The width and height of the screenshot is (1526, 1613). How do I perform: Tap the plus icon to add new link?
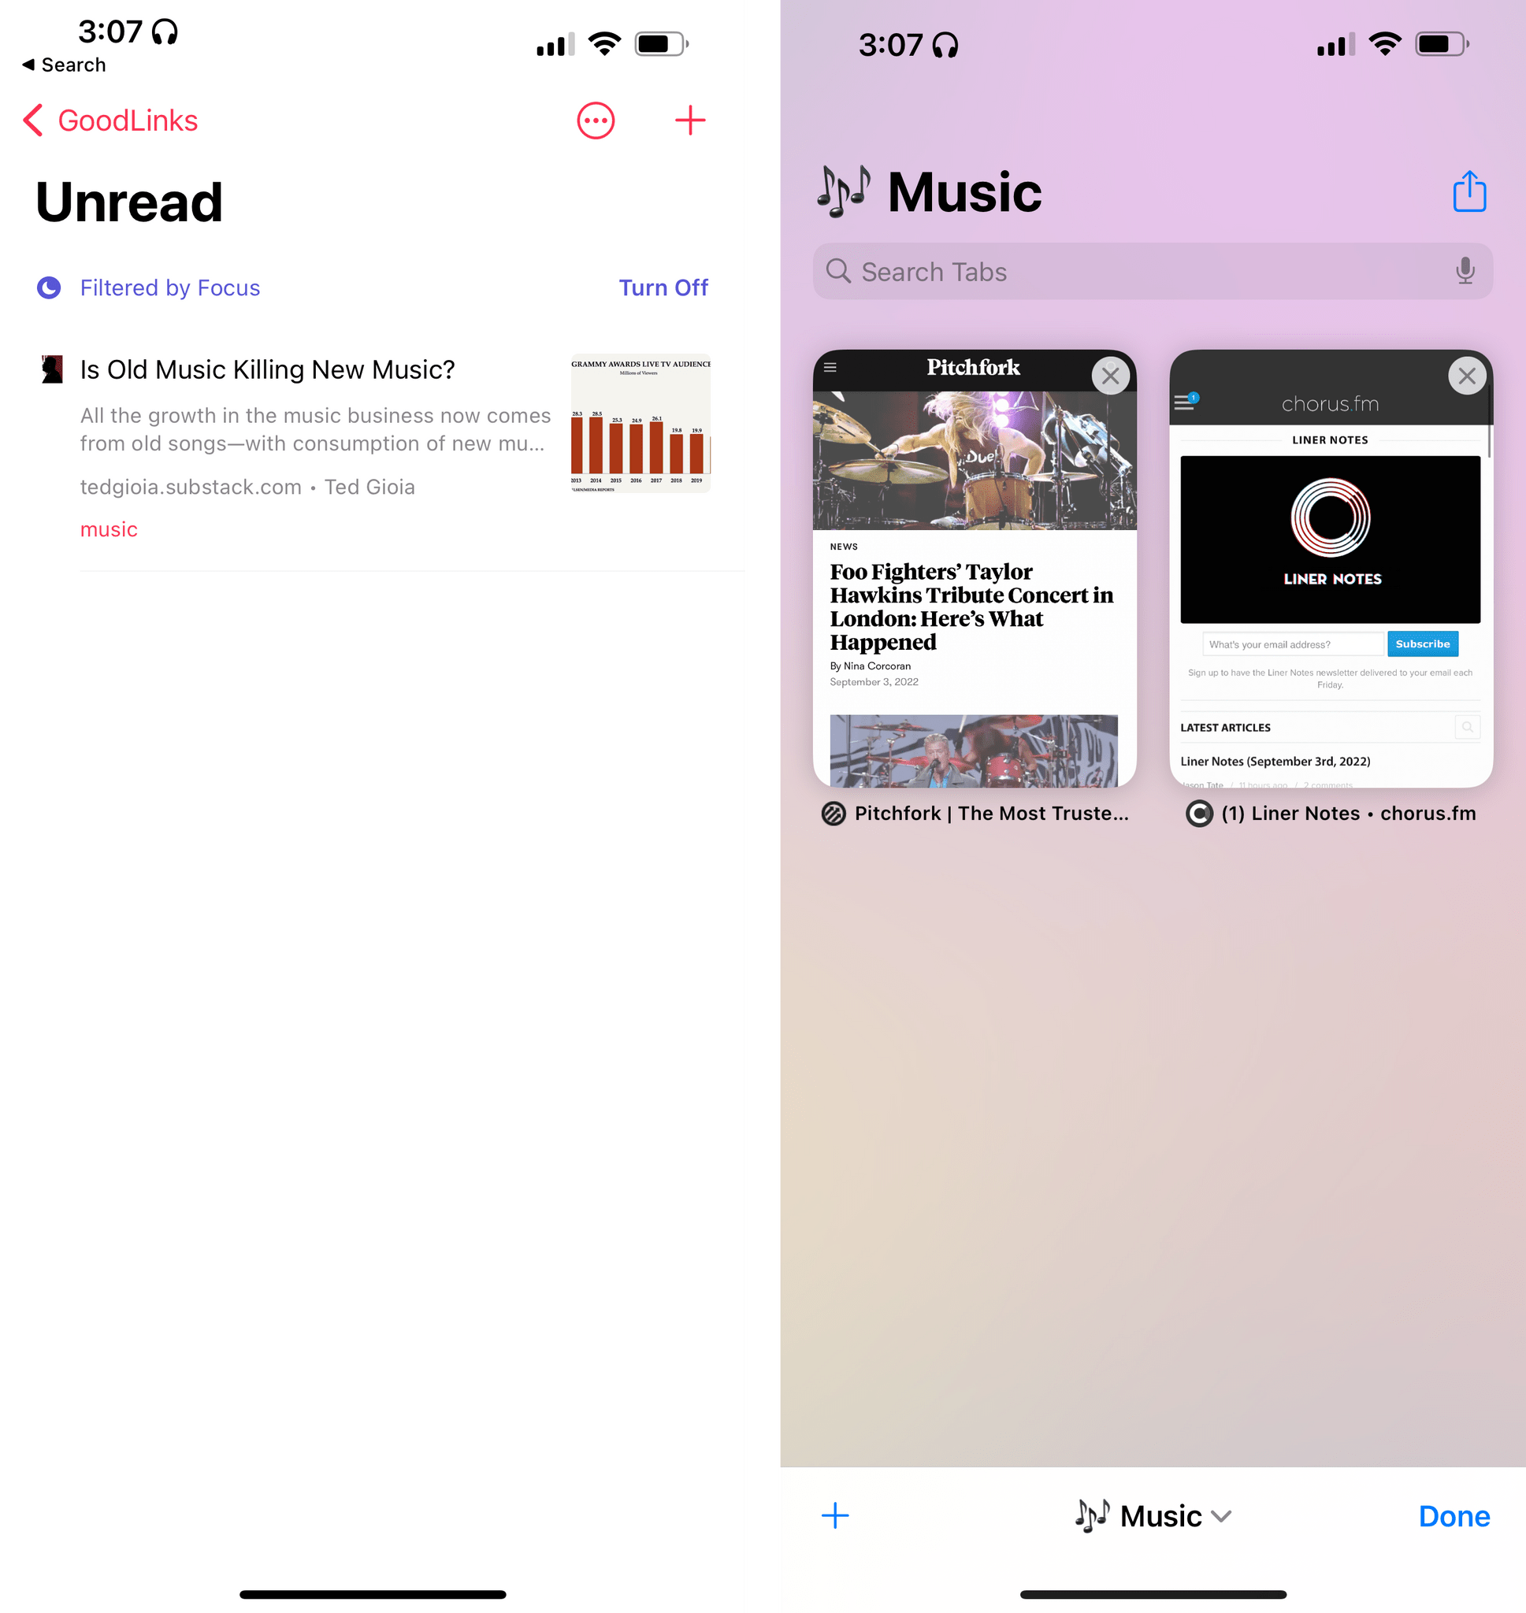pos(690,121)
